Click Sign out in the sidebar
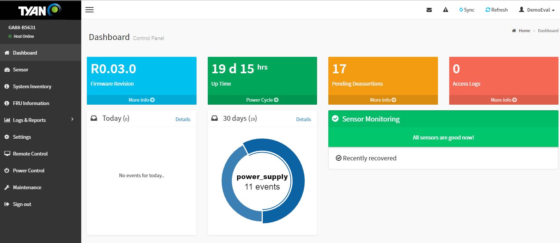 tap(22, 204)
